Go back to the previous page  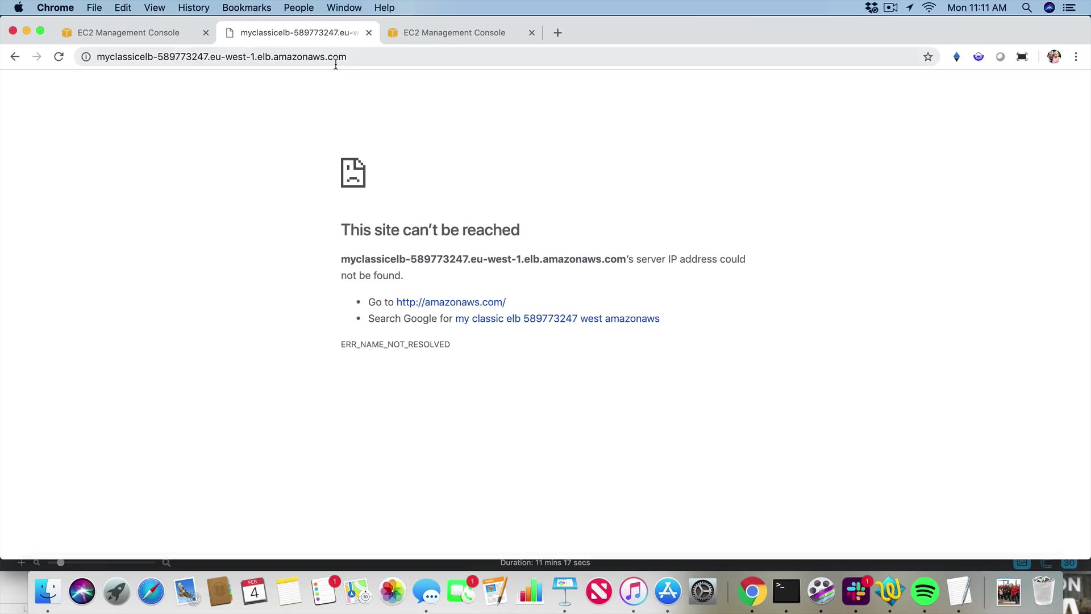(x=15, y=57)
